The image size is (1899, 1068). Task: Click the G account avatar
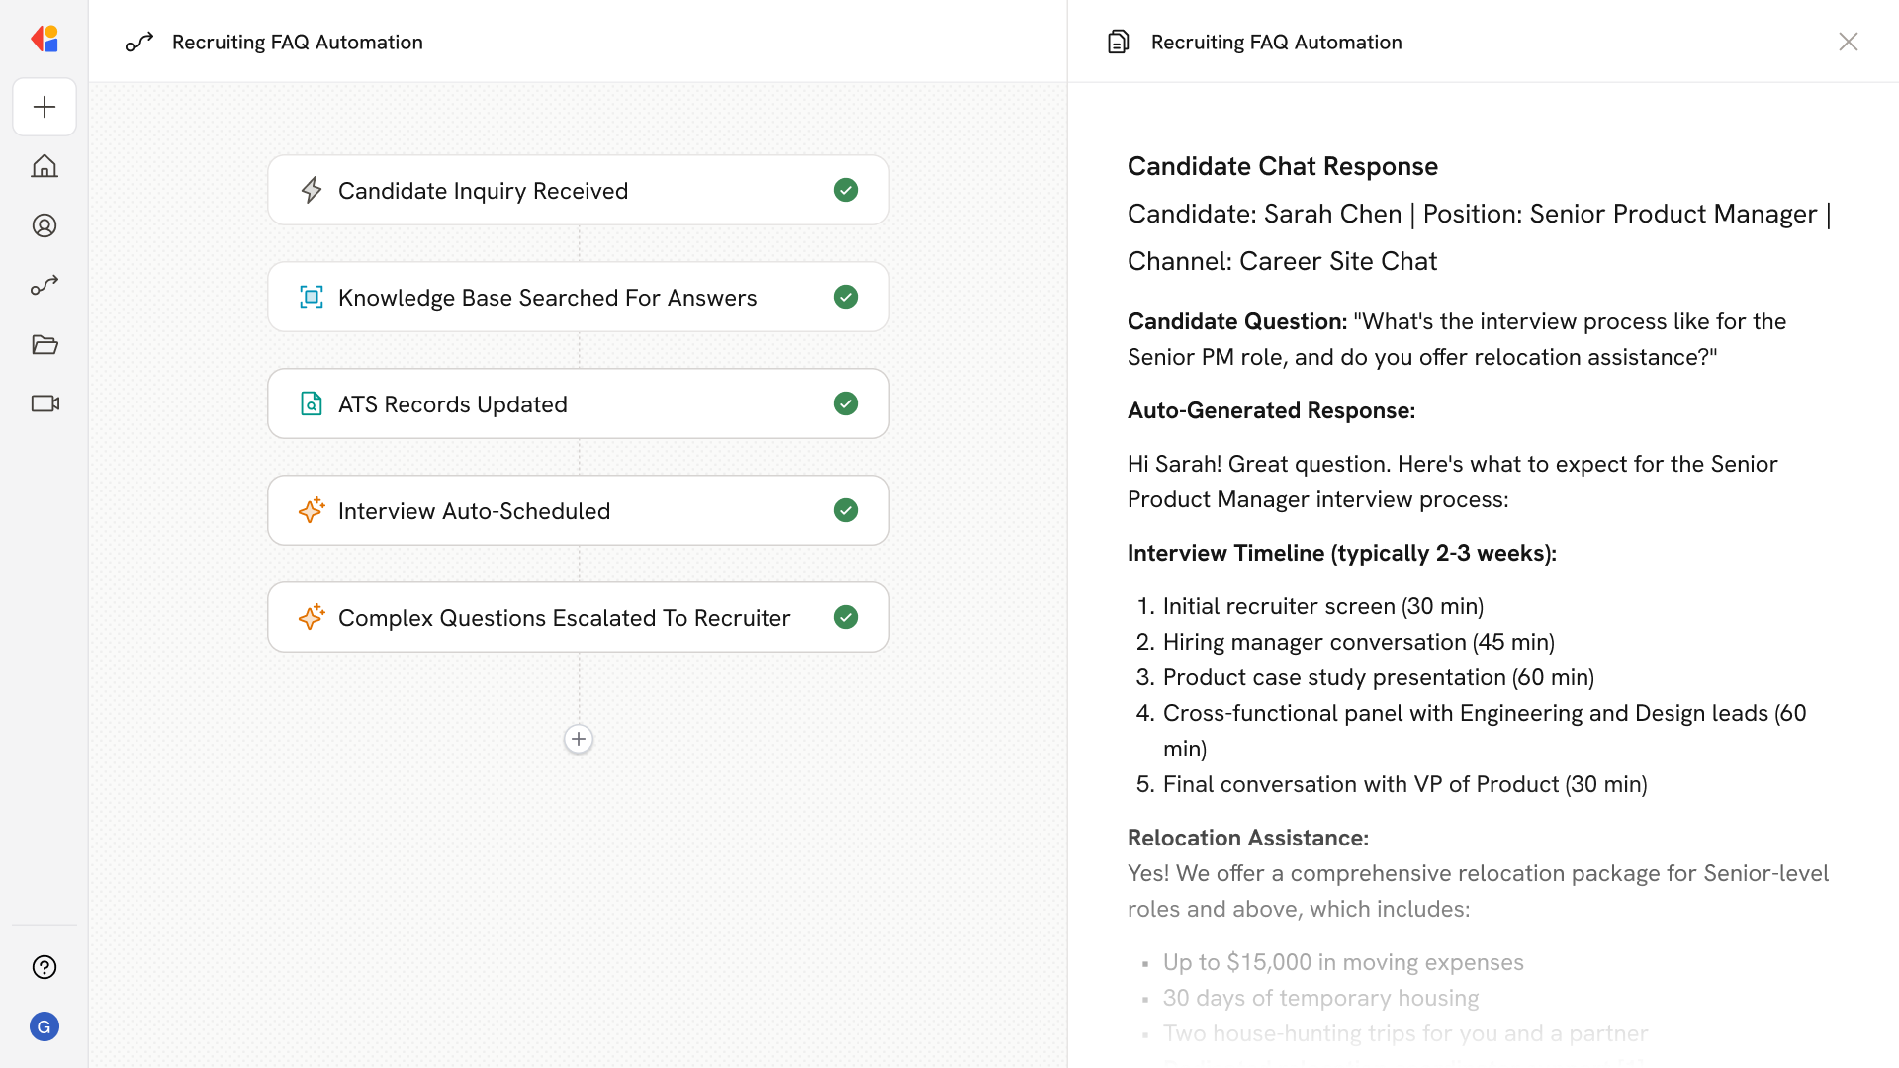[45, 1026]
